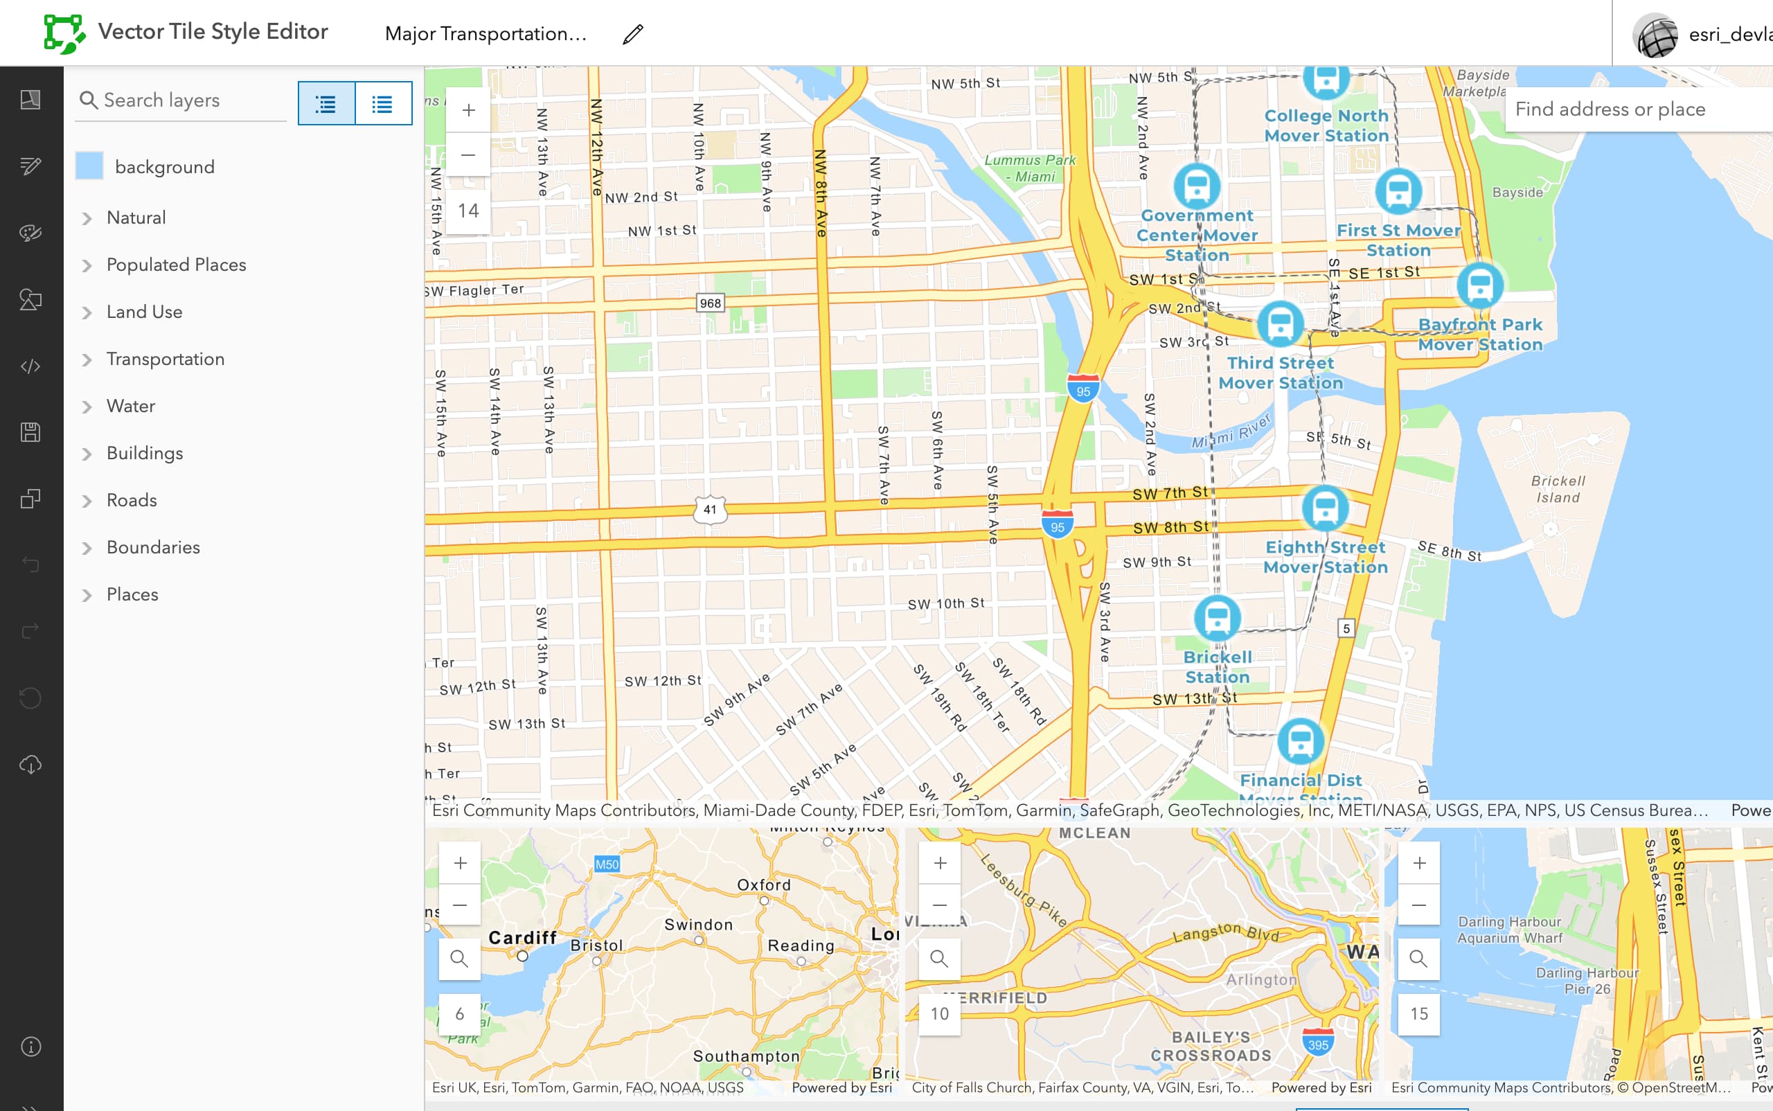Open the basemap panel in the sidebar
The height and width of the screenshot is (1111, 1773).
coord(30,100)
